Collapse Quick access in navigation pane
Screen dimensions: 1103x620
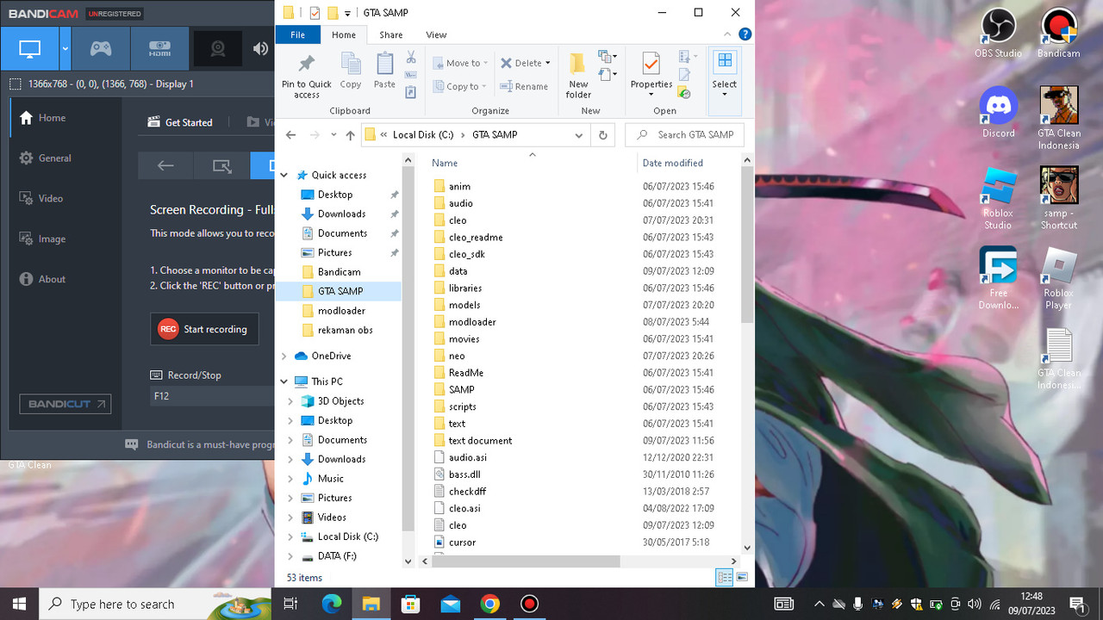click(x=284, y=175)
